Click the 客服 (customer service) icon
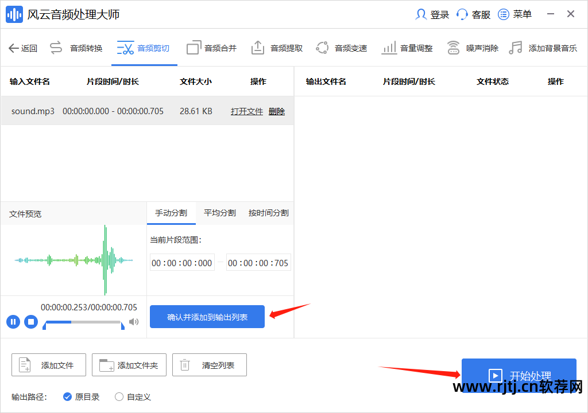 [473, 14]
